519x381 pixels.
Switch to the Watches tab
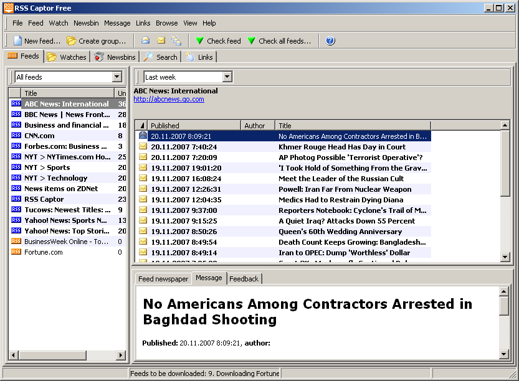pos(67,57)
